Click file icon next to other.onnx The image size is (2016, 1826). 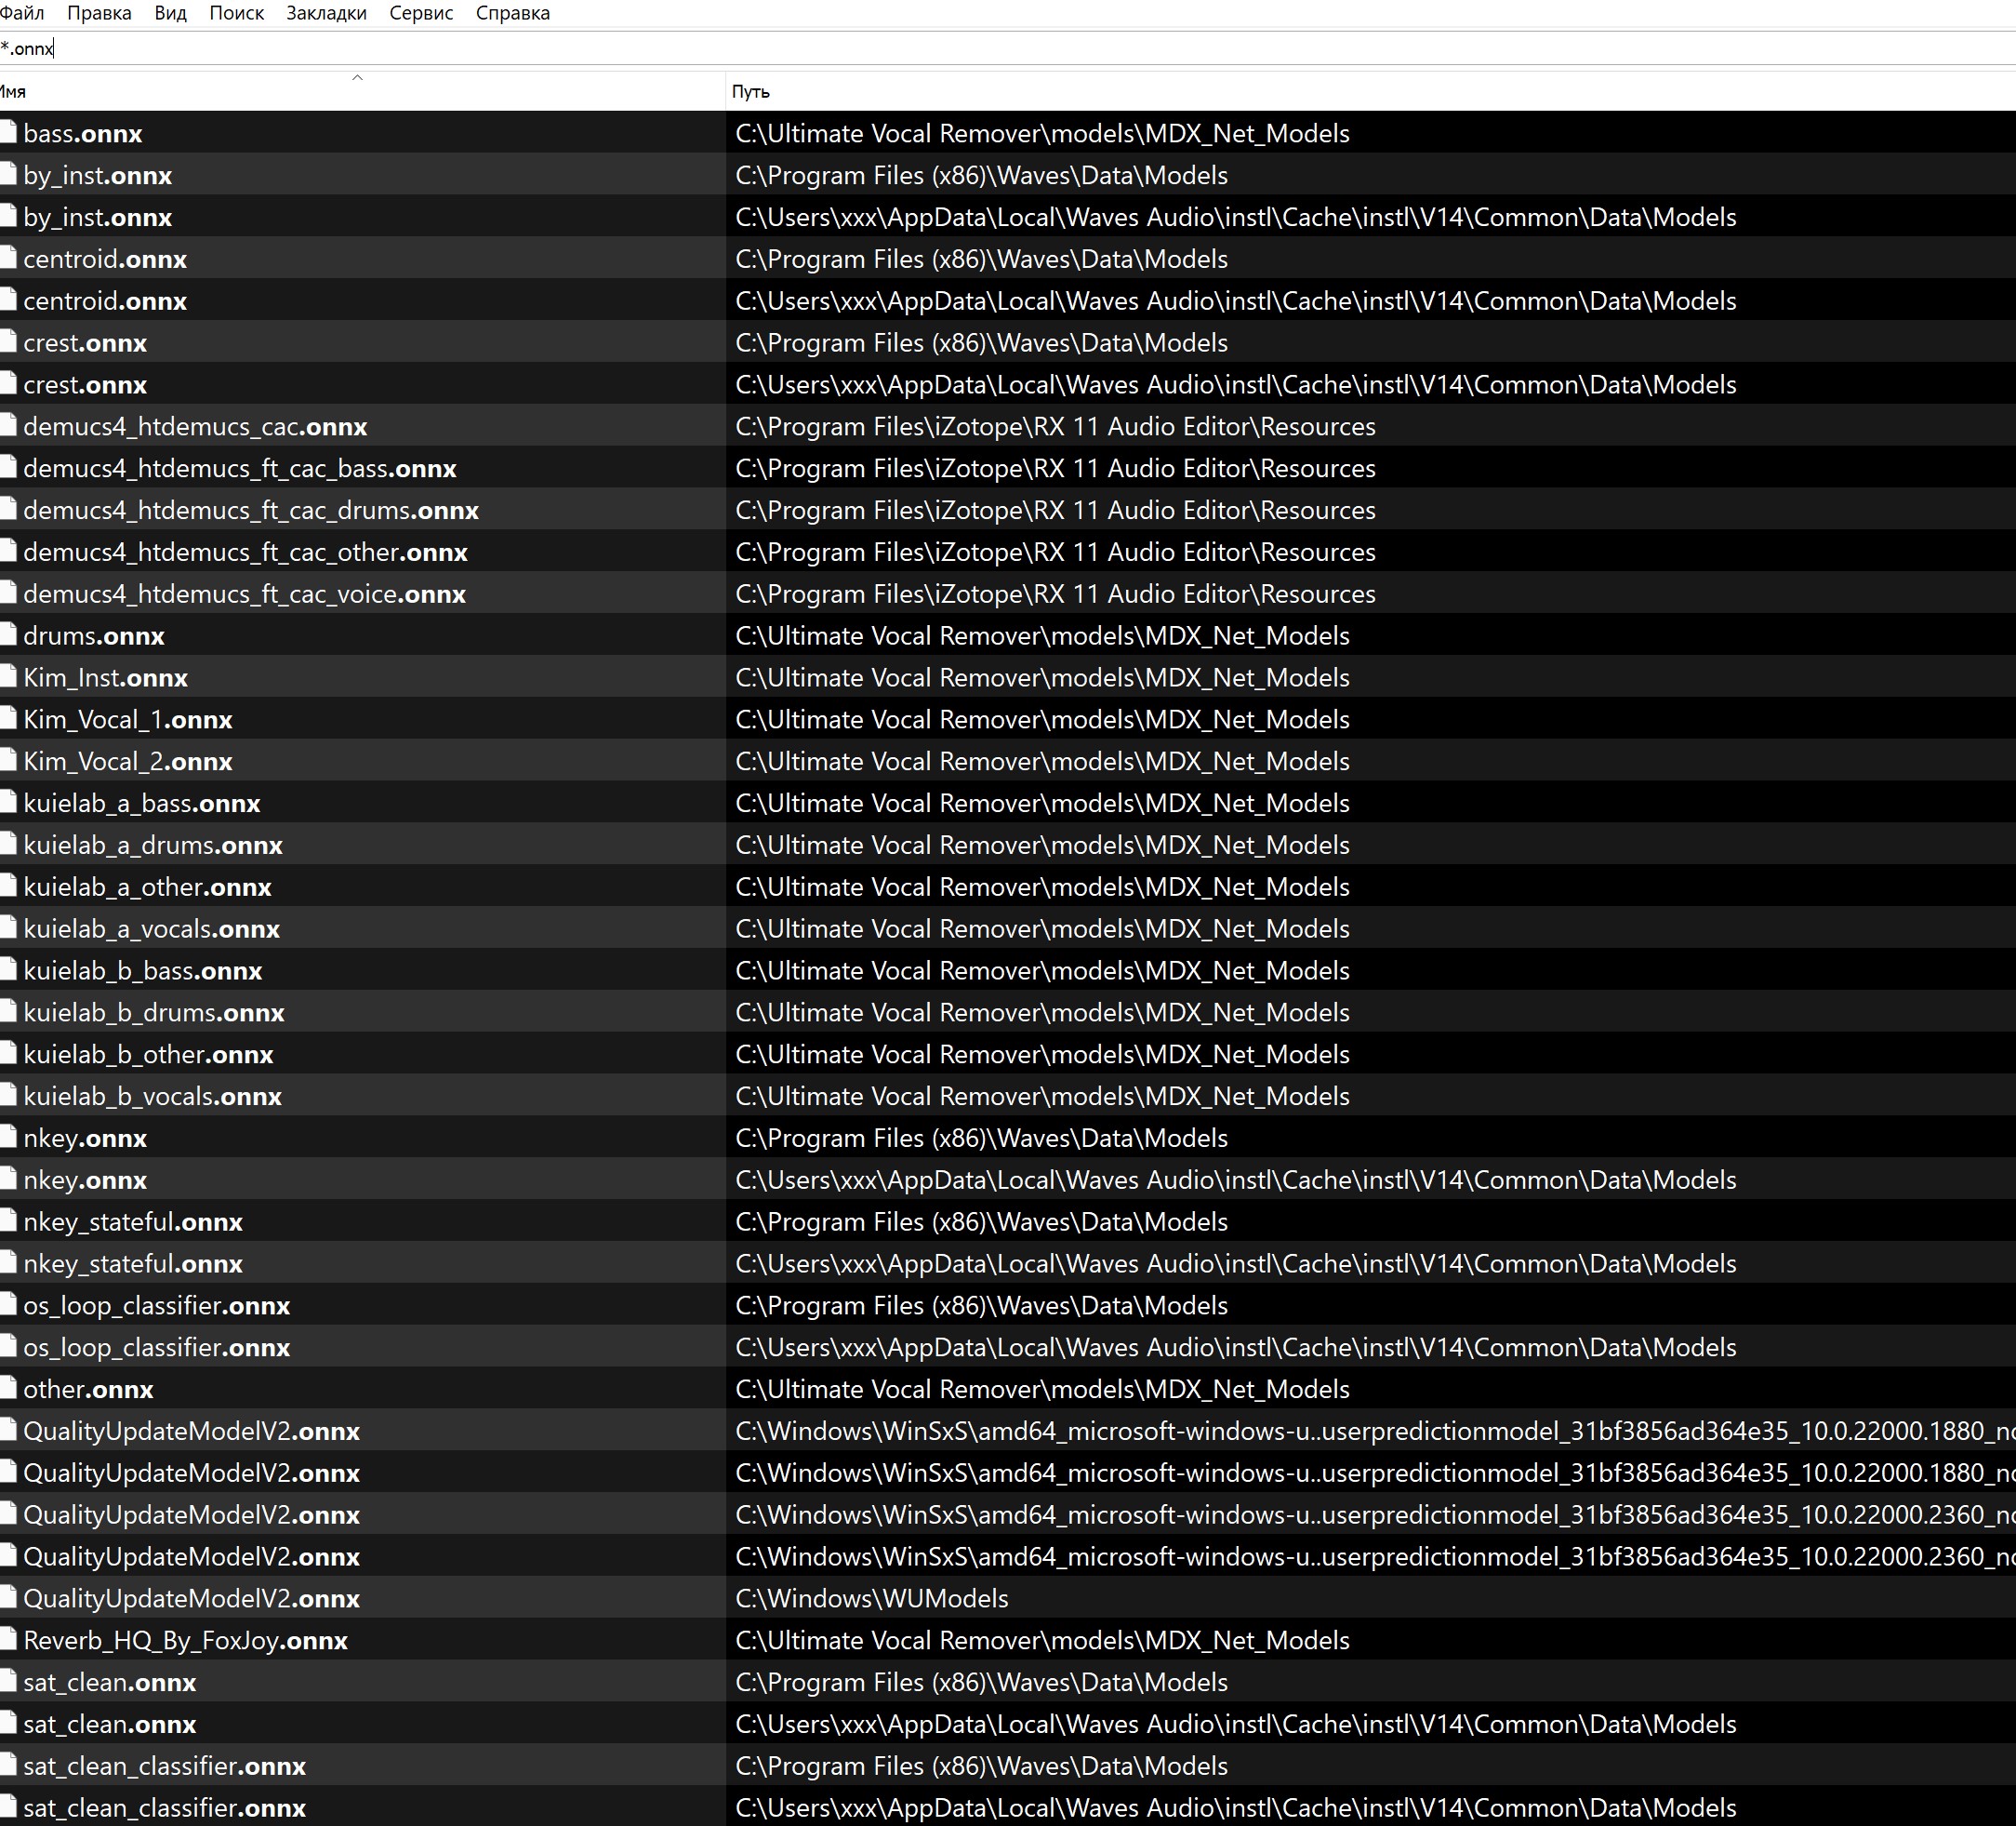pyautogui.click(x=8, y=1388)
